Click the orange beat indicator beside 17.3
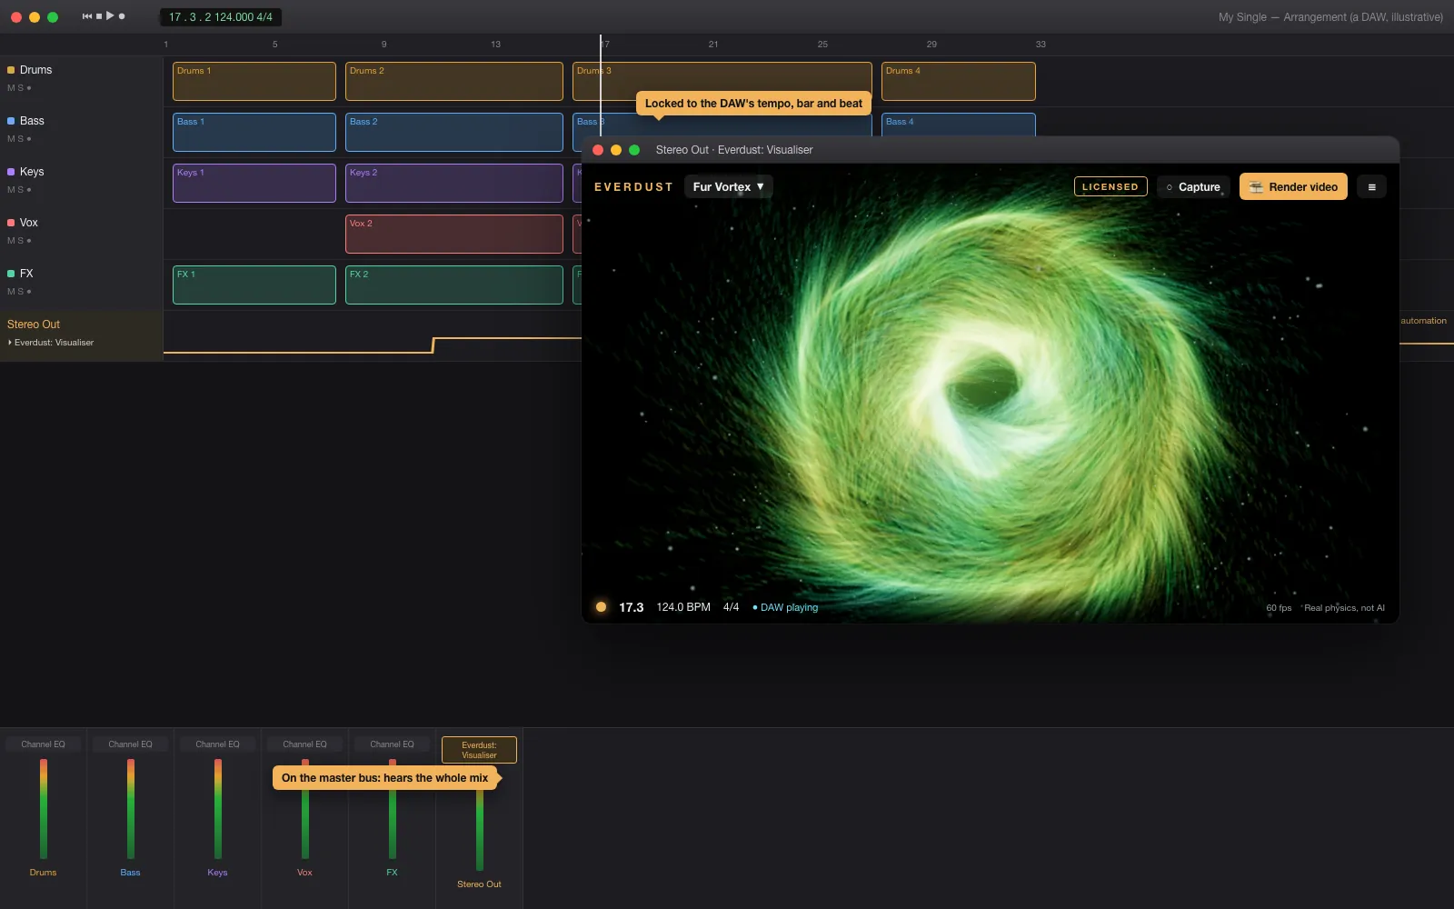 click(x=601, y=607)
